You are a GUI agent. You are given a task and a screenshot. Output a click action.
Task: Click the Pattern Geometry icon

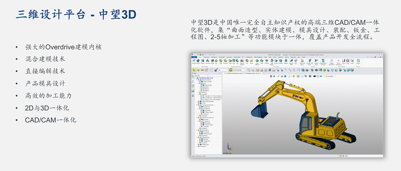pos(332,61)
